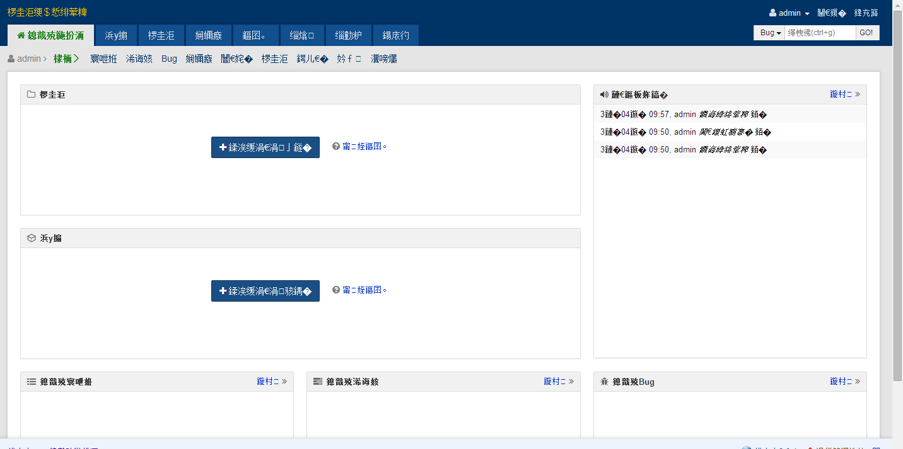Click the person icon beside admin in the breadcrumb
Viewport: 903px width, 449px height.
11,59
